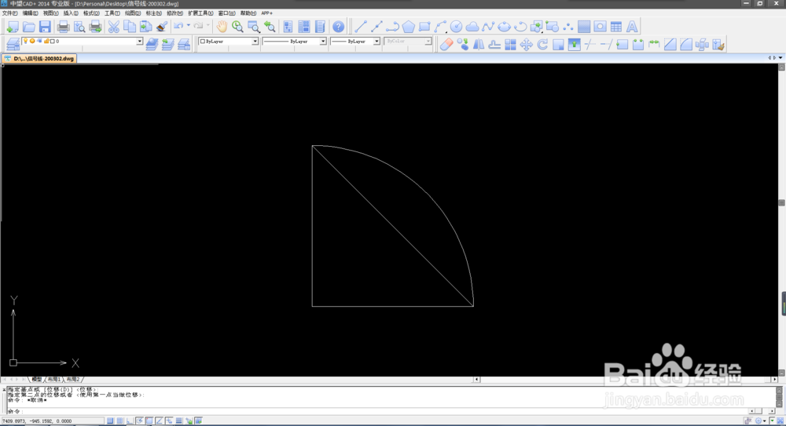
Task: Select the Fillet tool
Action: point(686,45)
